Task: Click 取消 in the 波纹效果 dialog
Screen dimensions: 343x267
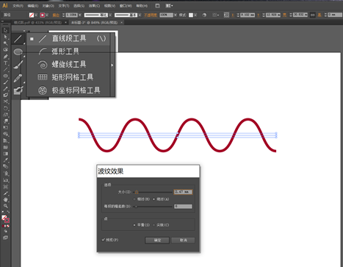Action: pos(183,241)
